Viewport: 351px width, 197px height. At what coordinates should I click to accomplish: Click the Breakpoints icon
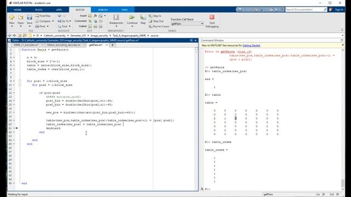point(116,18)
